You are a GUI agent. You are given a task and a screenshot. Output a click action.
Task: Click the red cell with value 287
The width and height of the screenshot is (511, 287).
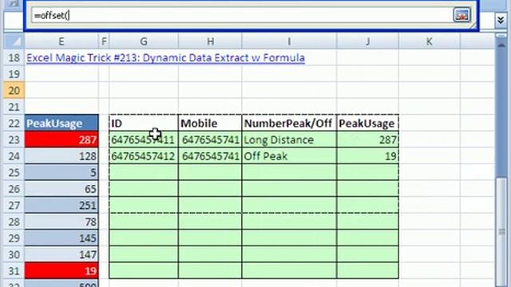pyautogui.click(x=61, y=140)
